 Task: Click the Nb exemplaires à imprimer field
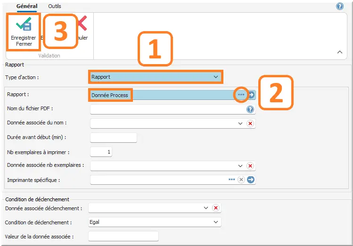101,152
